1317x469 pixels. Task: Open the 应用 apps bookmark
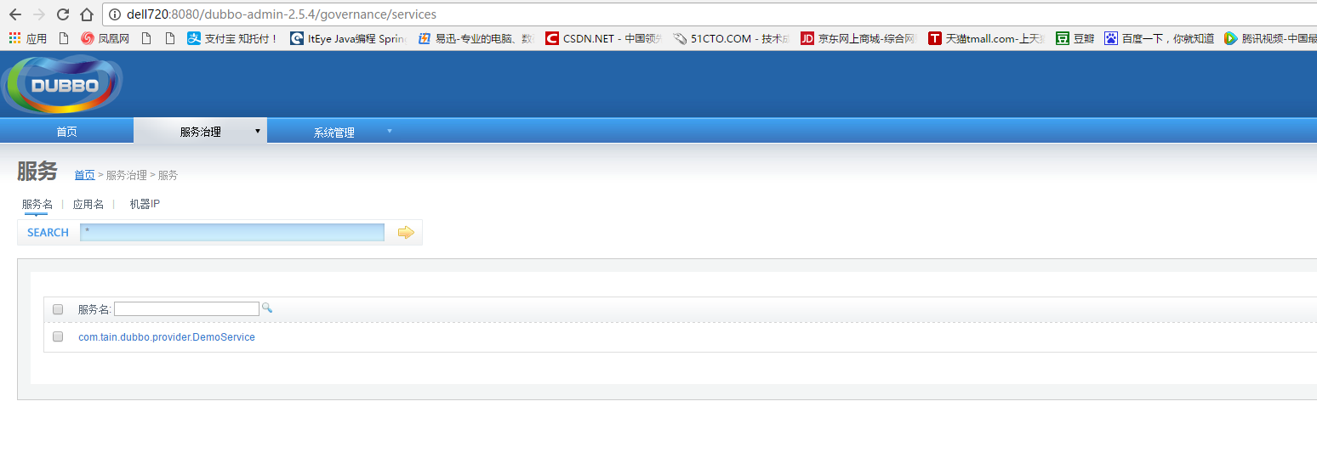pos(28,38)
